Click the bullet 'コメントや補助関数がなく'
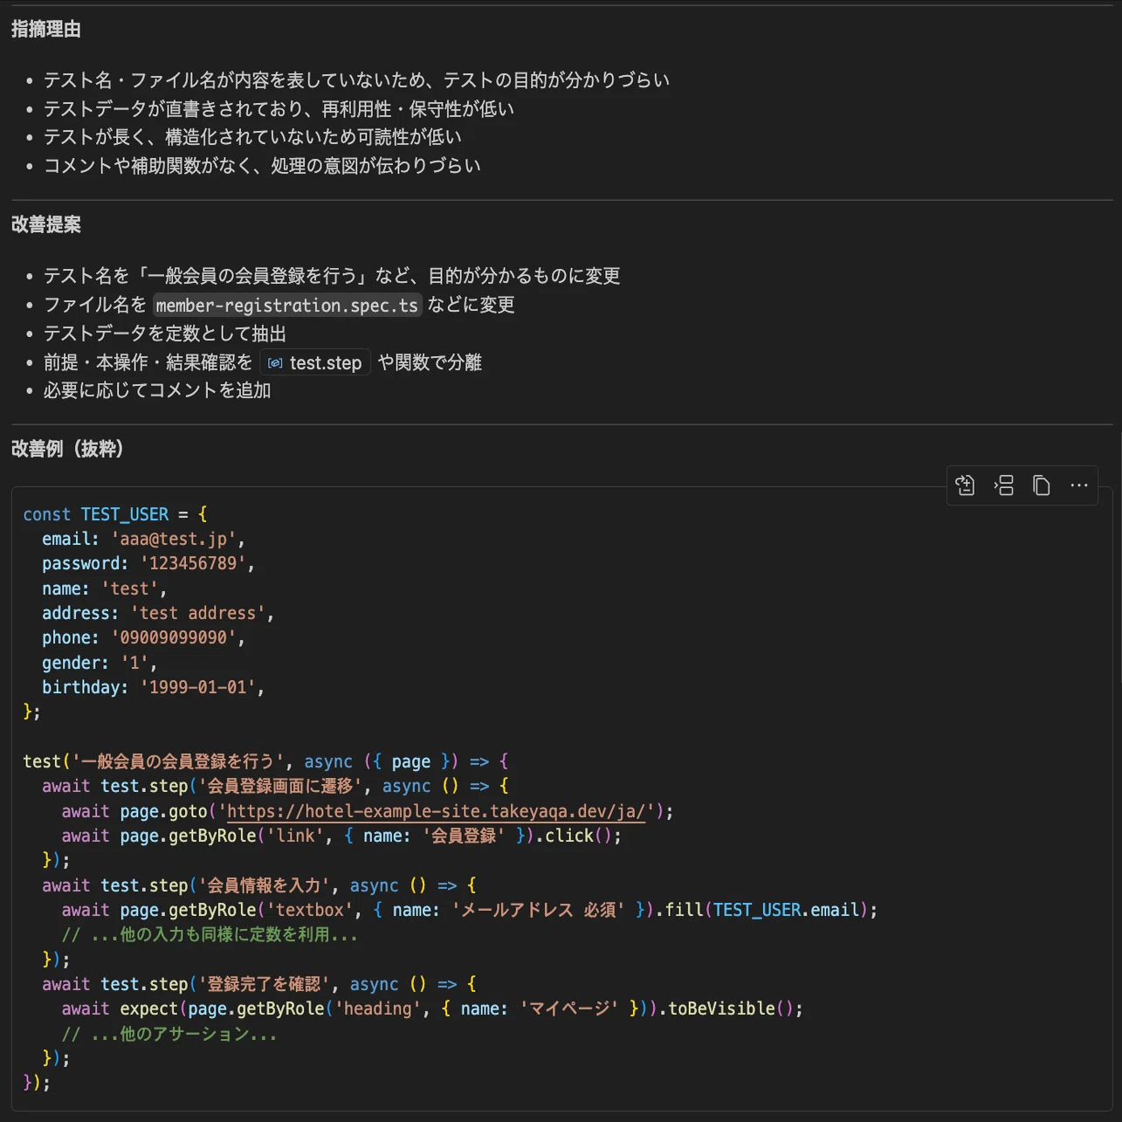 262,166
